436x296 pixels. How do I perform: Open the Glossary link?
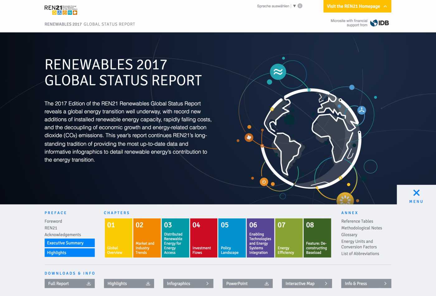(349, 235)
